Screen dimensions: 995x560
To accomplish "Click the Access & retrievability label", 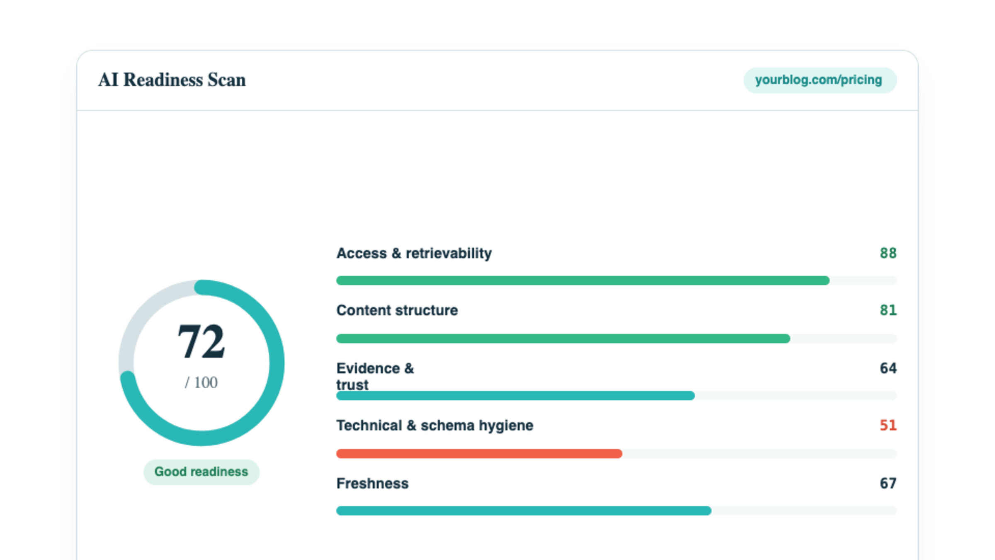I will point(414,253).
